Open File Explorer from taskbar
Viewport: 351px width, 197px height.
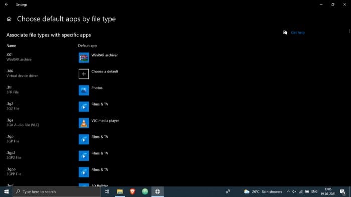(x=120, y=192)
